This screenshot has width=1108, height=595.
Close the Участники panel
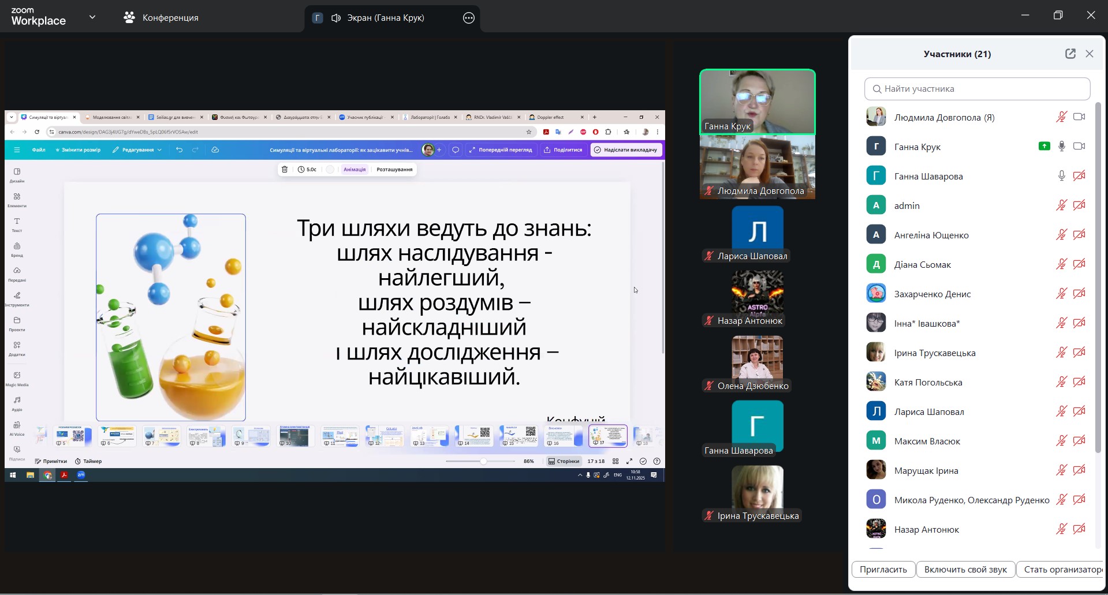[x=1090, y=54]
